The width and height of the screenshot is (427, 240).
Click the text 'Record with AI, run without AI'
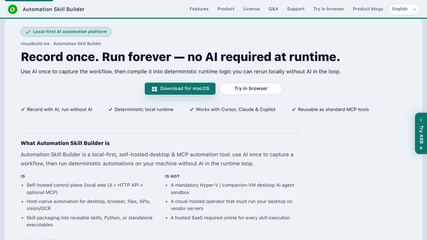pyautogui.click(x=59, y=109)
